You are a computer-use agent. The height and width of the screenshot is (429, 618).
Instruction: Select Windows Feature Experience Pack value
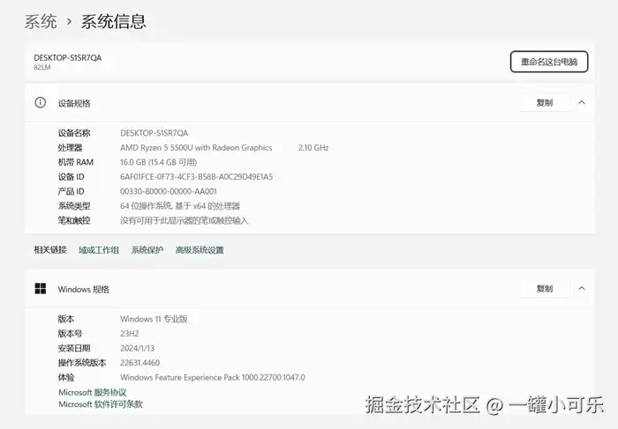pyautogui.click(x=213, y=378)
